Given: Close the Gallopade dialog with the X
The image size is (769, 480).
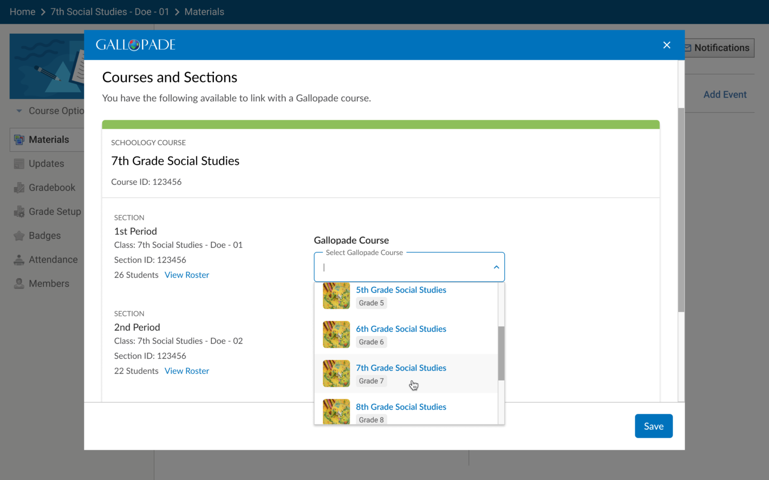Looking at the screenshot, I should coord(666,45).
